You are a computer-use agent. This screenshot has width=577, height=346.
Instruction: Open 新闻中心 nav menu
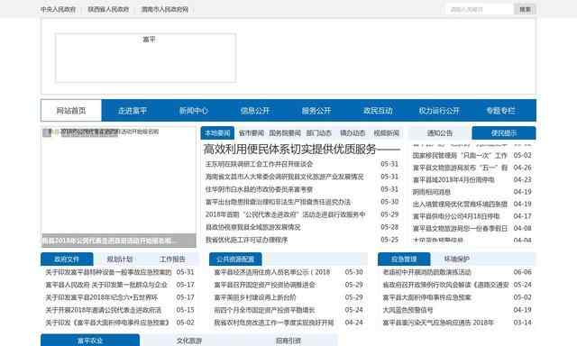coord(194,110)
